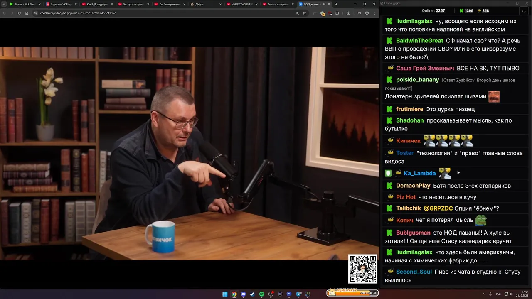Screen dimensions: 532x299
Task: Switch to the Как ВДВ штурмует tab
Action: point(97,4)
